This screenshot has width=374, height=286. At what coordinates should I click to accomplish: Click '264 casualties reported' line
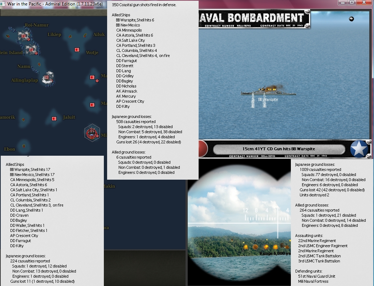[x=320, y=210]
